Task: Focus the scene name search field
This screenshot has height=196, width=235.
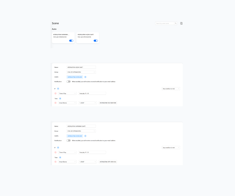Action: pos(164,24)
